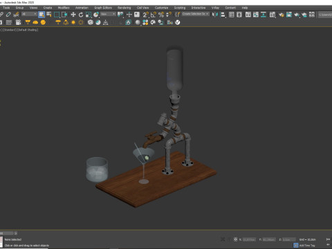Screen dimensions: 332x249
Task: Toggle Angle Snap
Action: pyautogui.click(x=154, y=15)
